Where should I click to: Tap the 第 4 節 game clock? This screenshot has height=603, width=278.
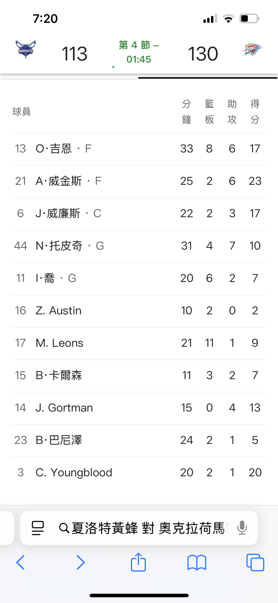(139, 52)
